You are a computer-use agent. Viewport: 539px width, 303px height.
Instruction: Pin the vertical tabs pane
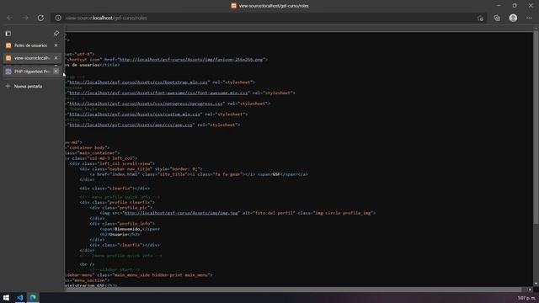tap(56, 33)
